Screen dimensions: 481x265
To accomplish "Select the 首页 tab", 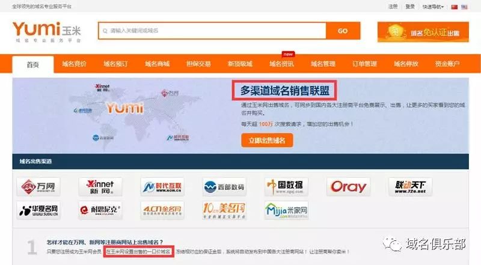I will (33, 64).
